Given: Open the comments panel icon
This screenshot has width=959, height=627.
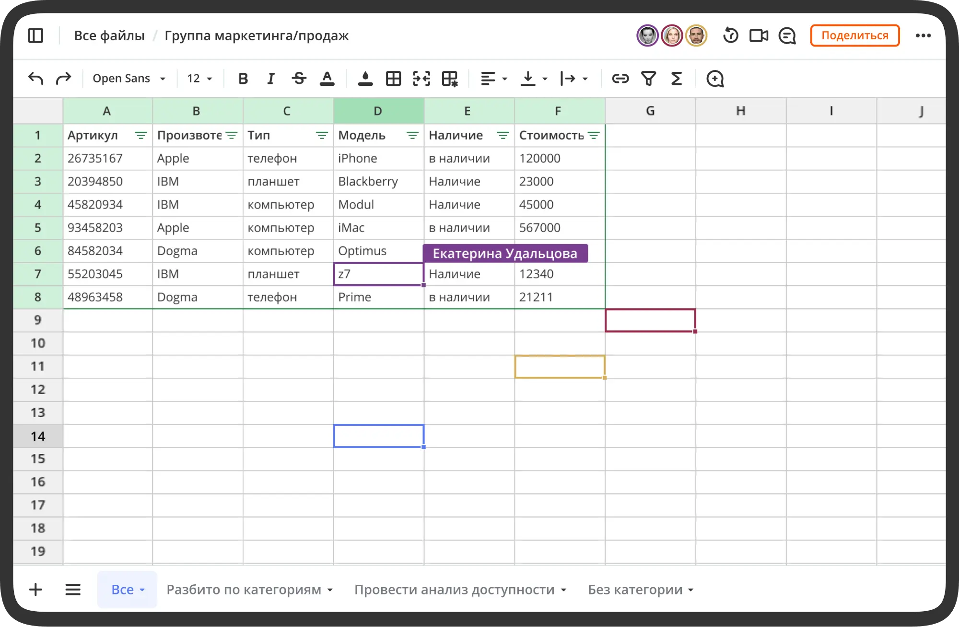Looking at the screenshot, I should (787, 35).
